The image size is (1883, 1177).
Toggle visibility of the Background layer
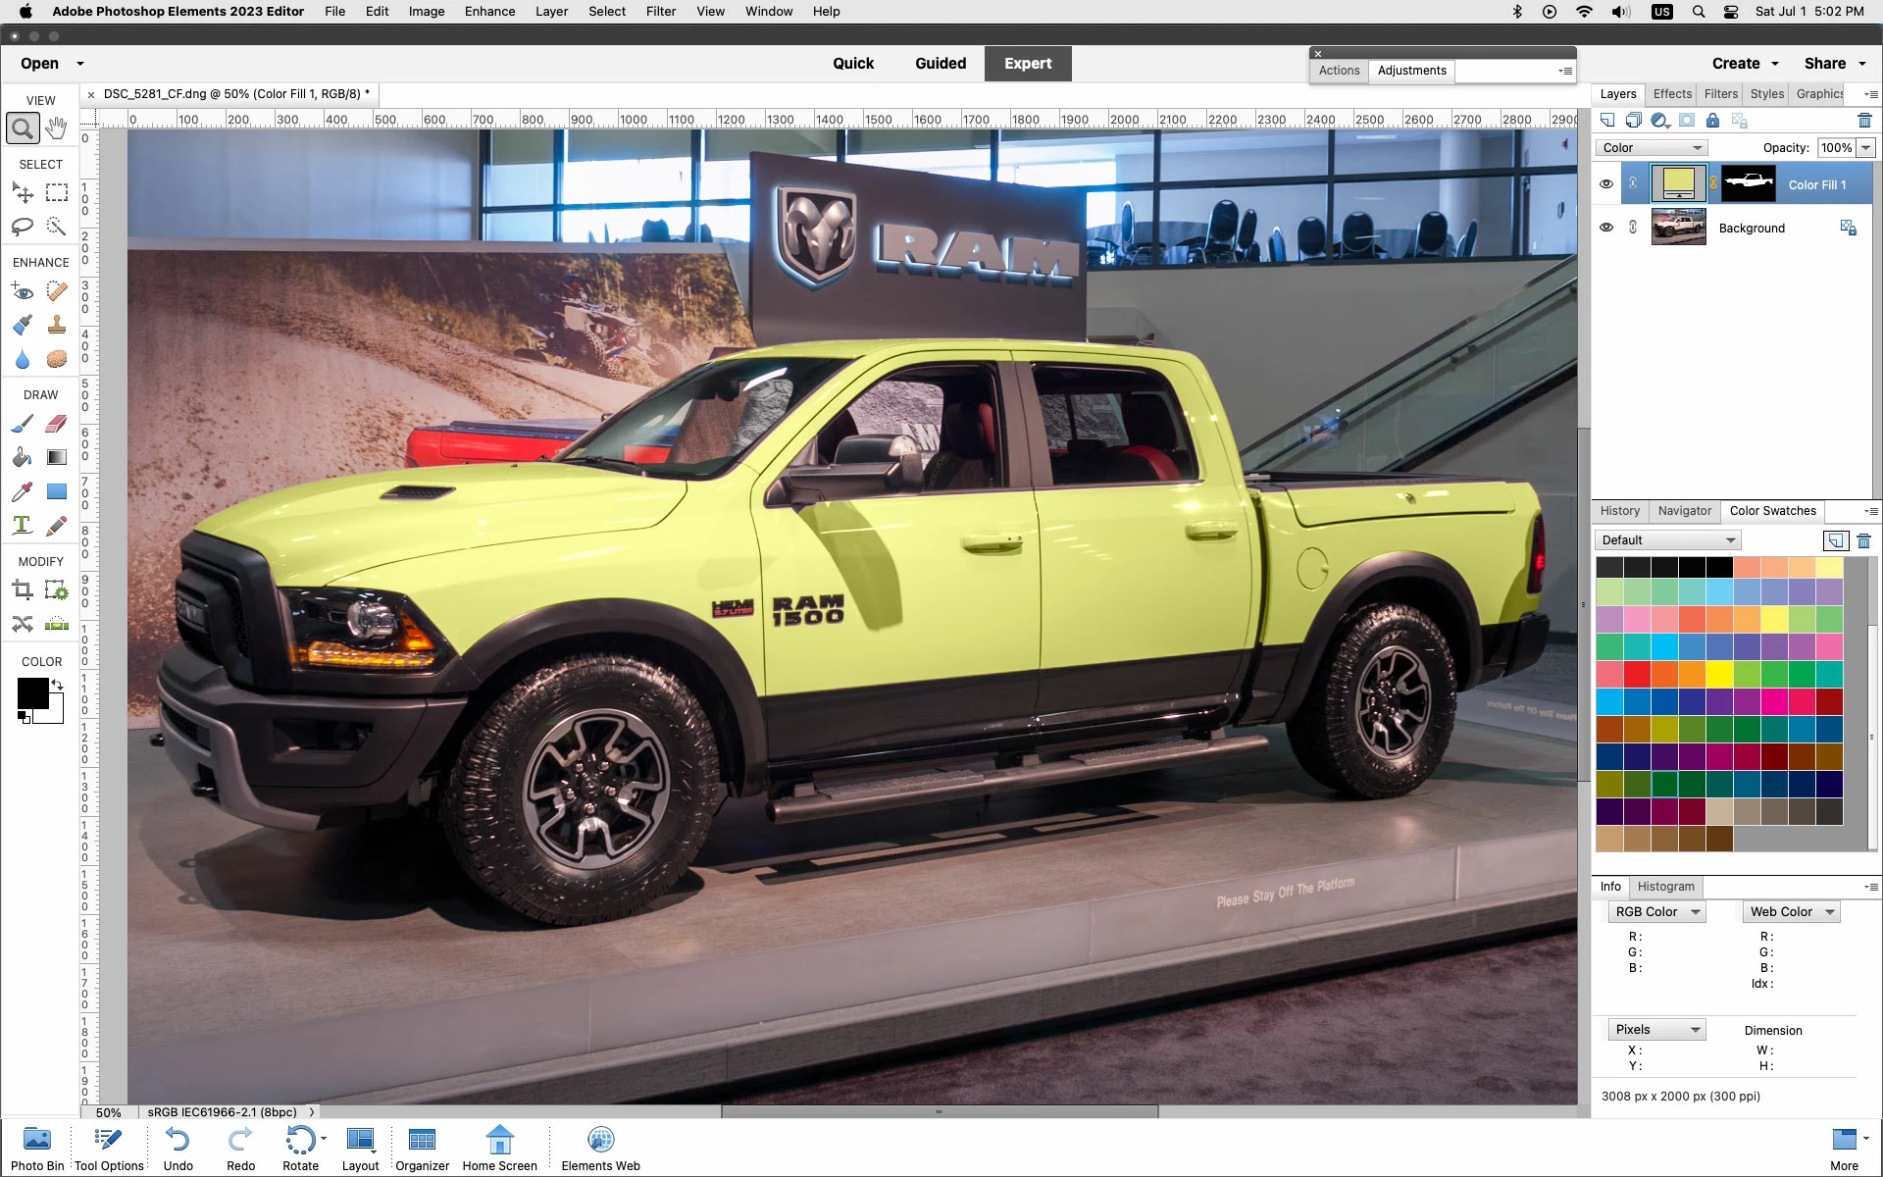[1606, 228]
